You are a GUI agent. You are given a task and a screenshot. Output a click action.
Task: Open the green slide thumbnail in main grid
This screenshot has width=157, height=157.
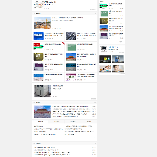click(71, 47)
